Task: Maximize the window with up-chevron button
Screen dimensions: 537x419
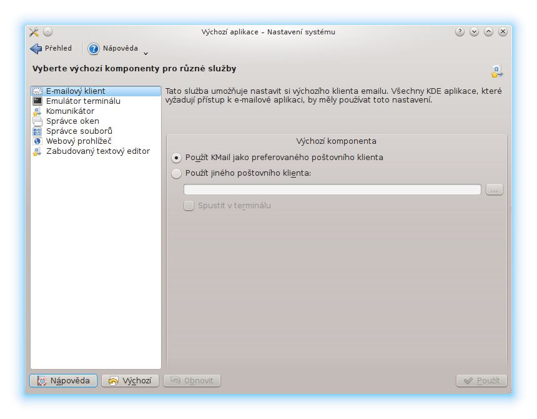Action: coord(488,32)
